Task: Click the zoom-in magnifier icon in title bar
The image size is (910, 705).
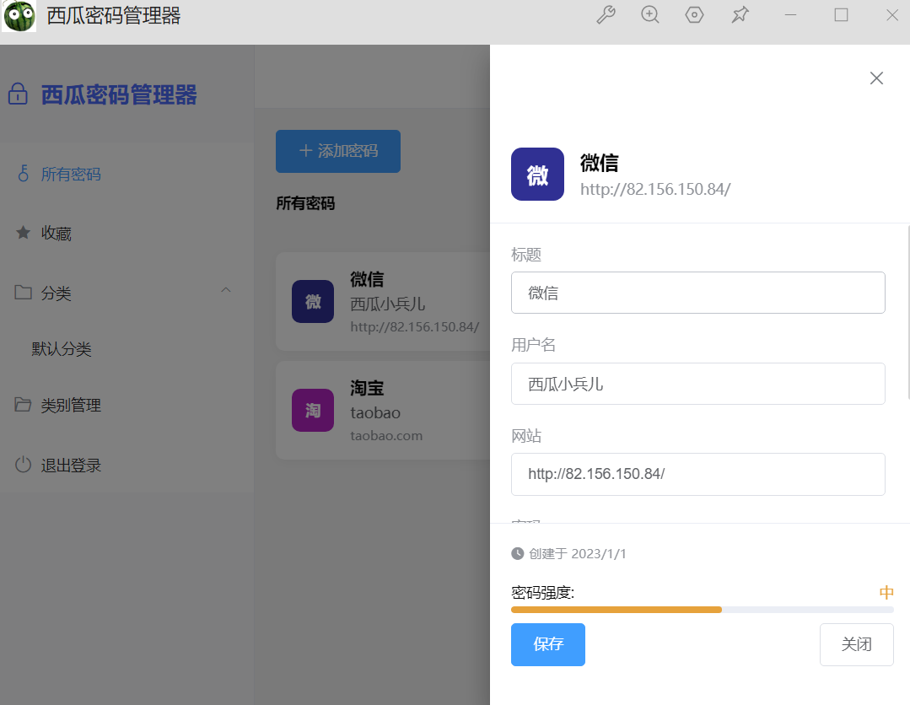Action: click(x=650, y=14)
